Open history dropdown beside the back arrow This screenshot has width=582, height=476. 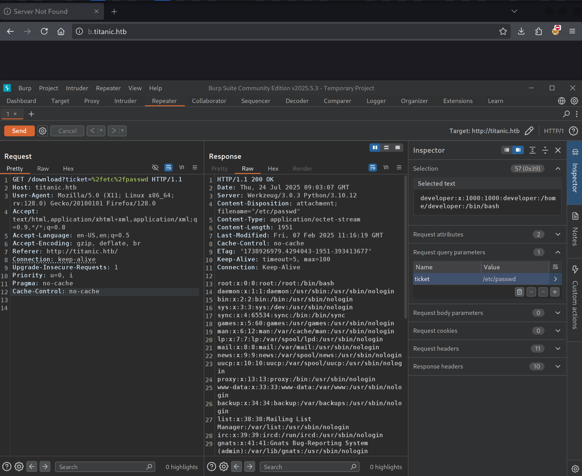pyautogui.click(x=101, y=131)
